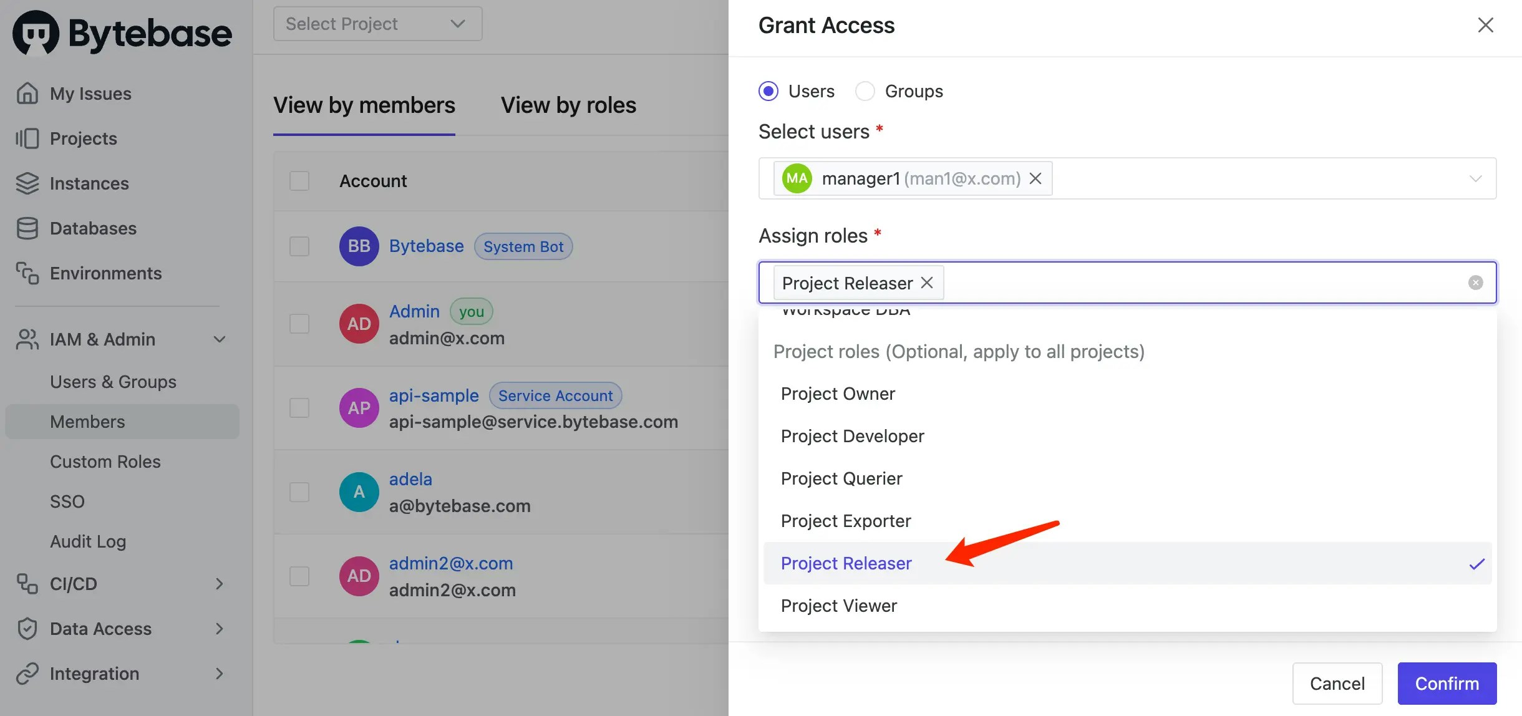The image size is (1522, 716).
Task: Select the Environments sidebar icon
Action: tap(27, 273)
